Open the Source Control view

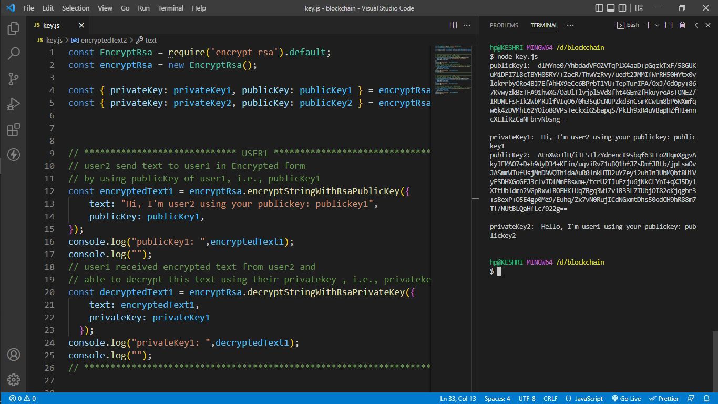[x=14, y=79]
